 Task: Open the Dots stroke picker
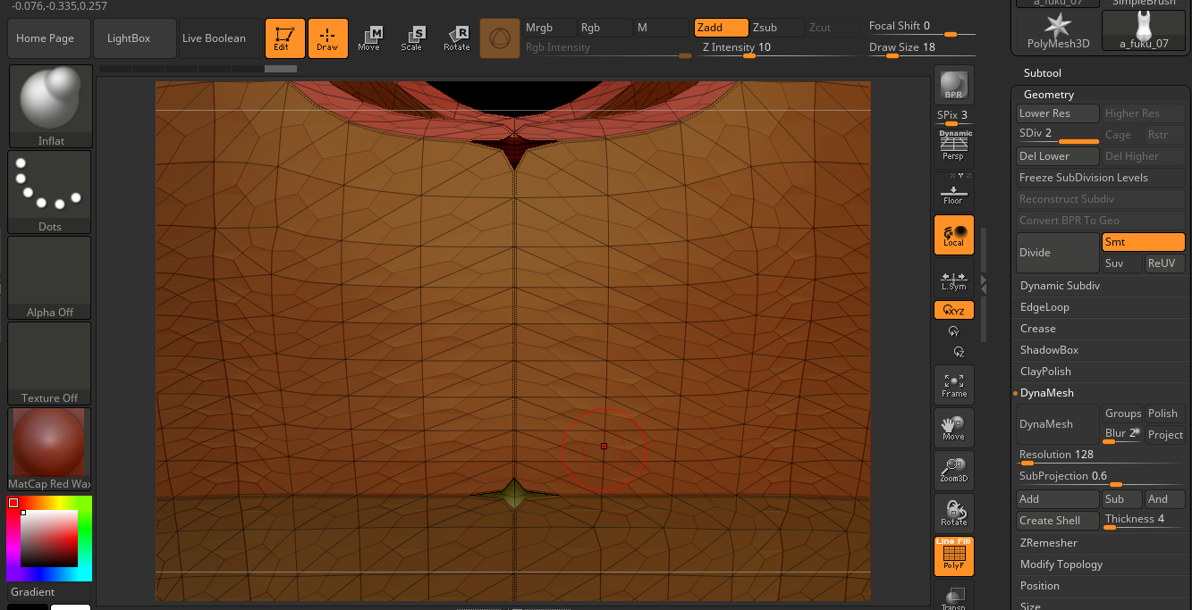pyautogui.click(x=50, y=192)
